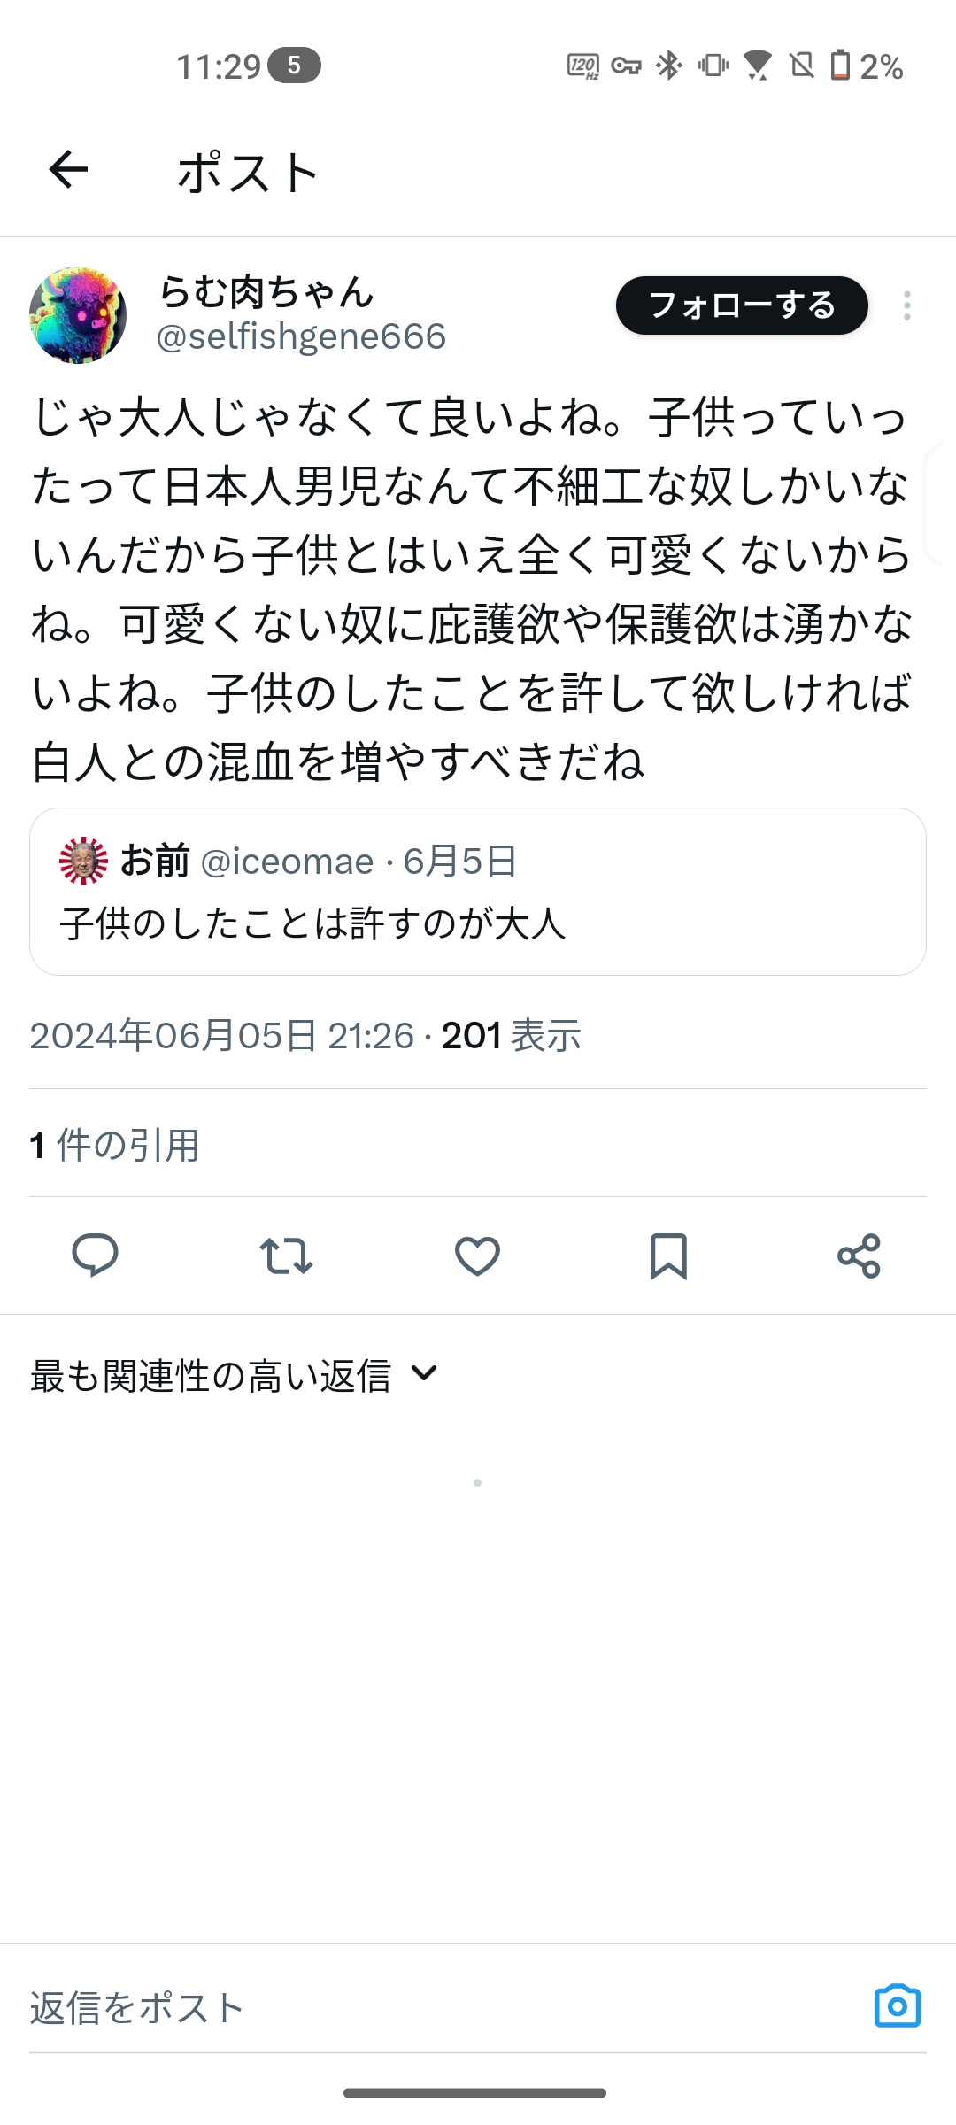956x2125 pixels.
Task: Tap the お前 small avatar in quote
Action: pyautogui.click(x=83, y=861)
